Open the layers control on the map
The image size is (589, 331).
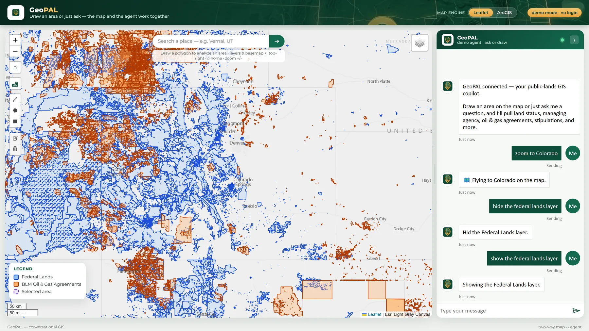pos(419,43)
